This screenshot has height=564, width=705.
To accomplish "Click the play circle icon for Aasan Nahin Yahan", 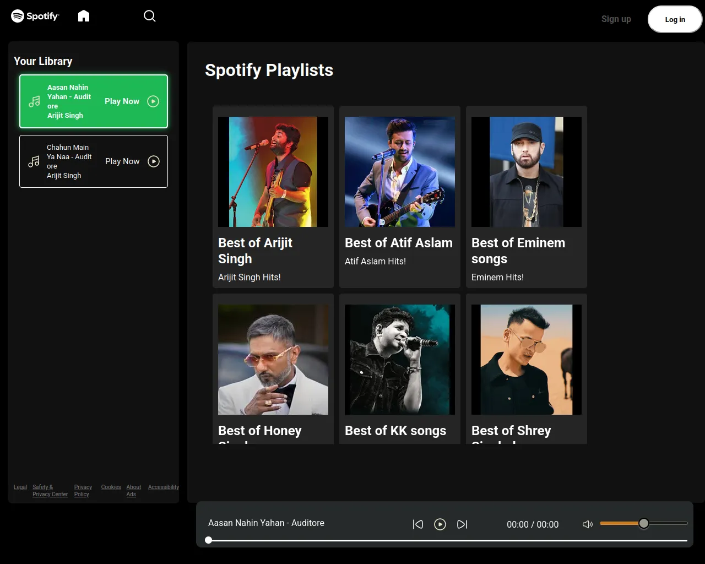I will click(x=153, y=101).
